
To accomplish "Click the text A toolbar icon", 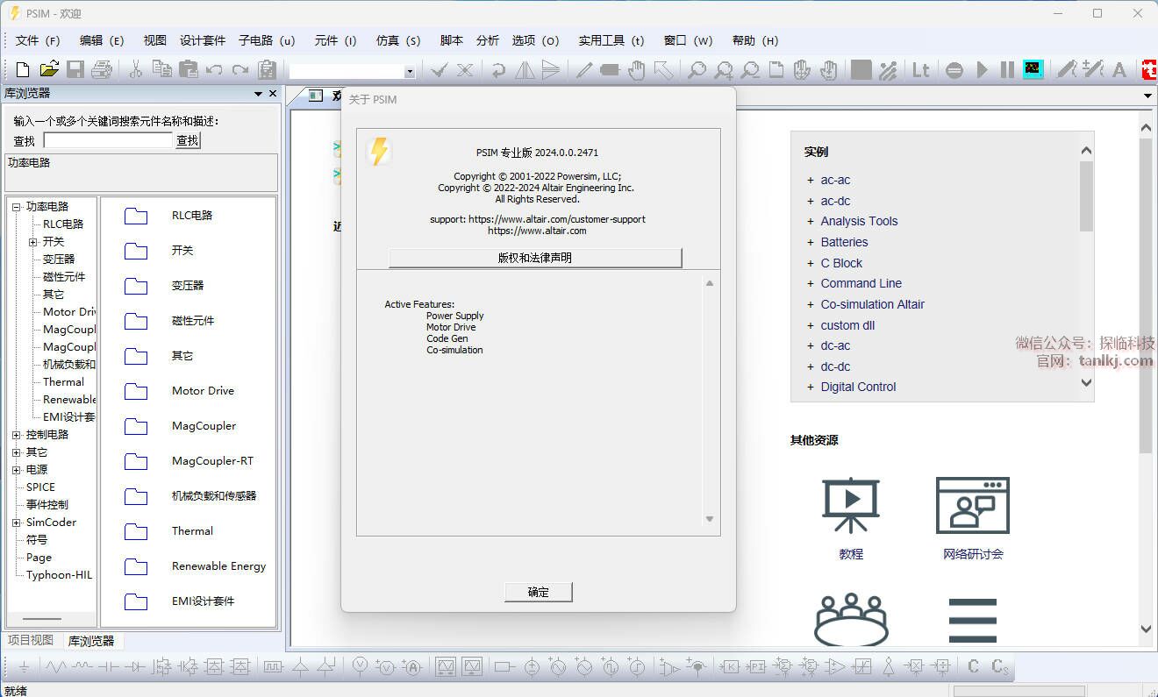I will 1119,70.
